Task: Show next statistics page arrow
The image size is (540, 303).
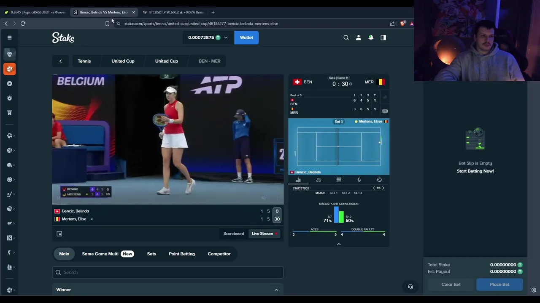Action: click(x=383, y=188)
